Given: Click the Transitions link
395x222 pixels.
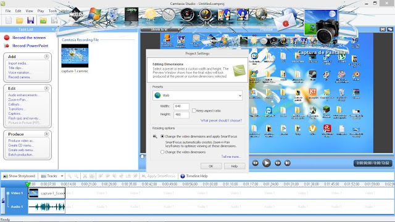Looking at the screenshot, I should (17, 109).
